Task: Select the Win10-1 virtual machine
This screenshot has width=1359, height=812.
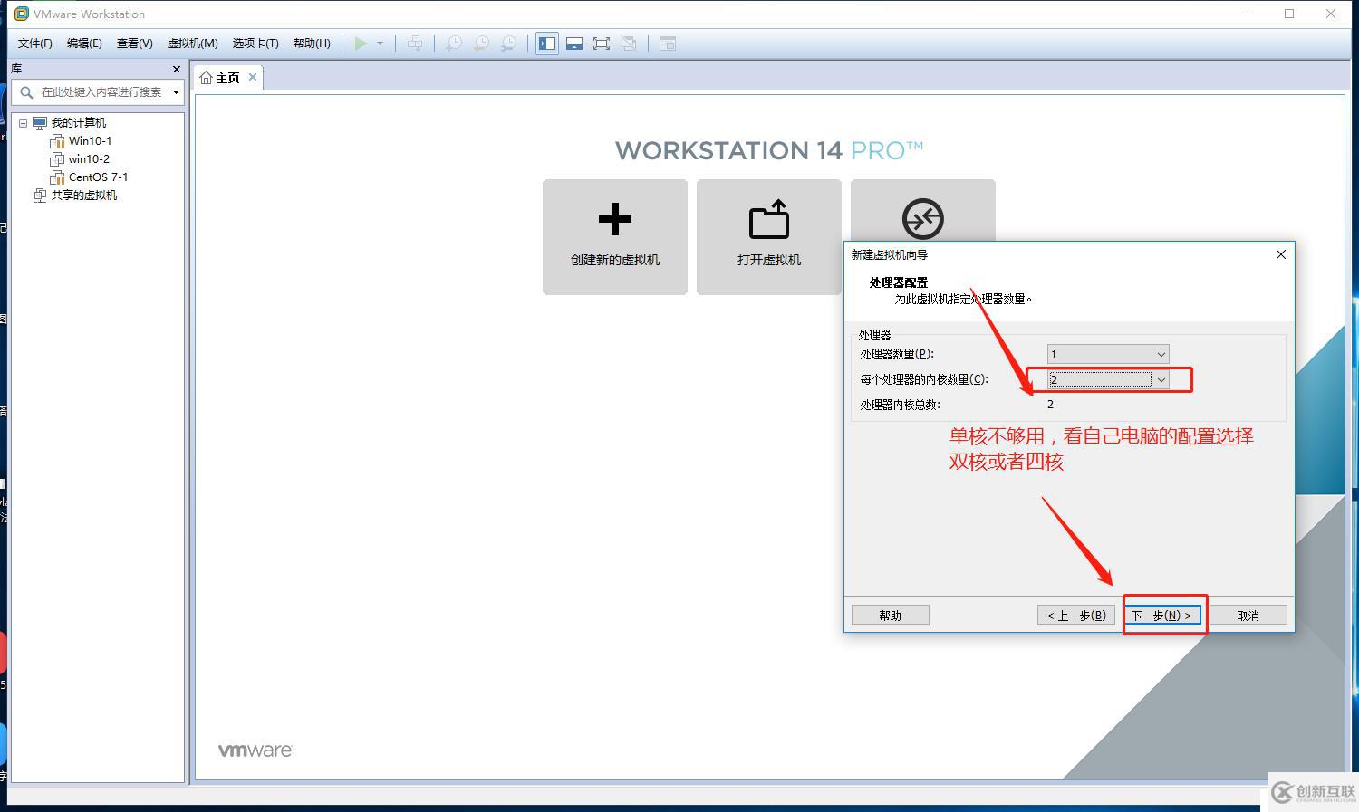Action: click(90, 141)
